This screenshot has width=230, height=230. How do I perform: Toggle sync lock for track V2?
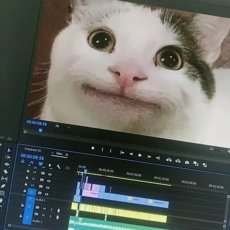click(x=41, y=186)
